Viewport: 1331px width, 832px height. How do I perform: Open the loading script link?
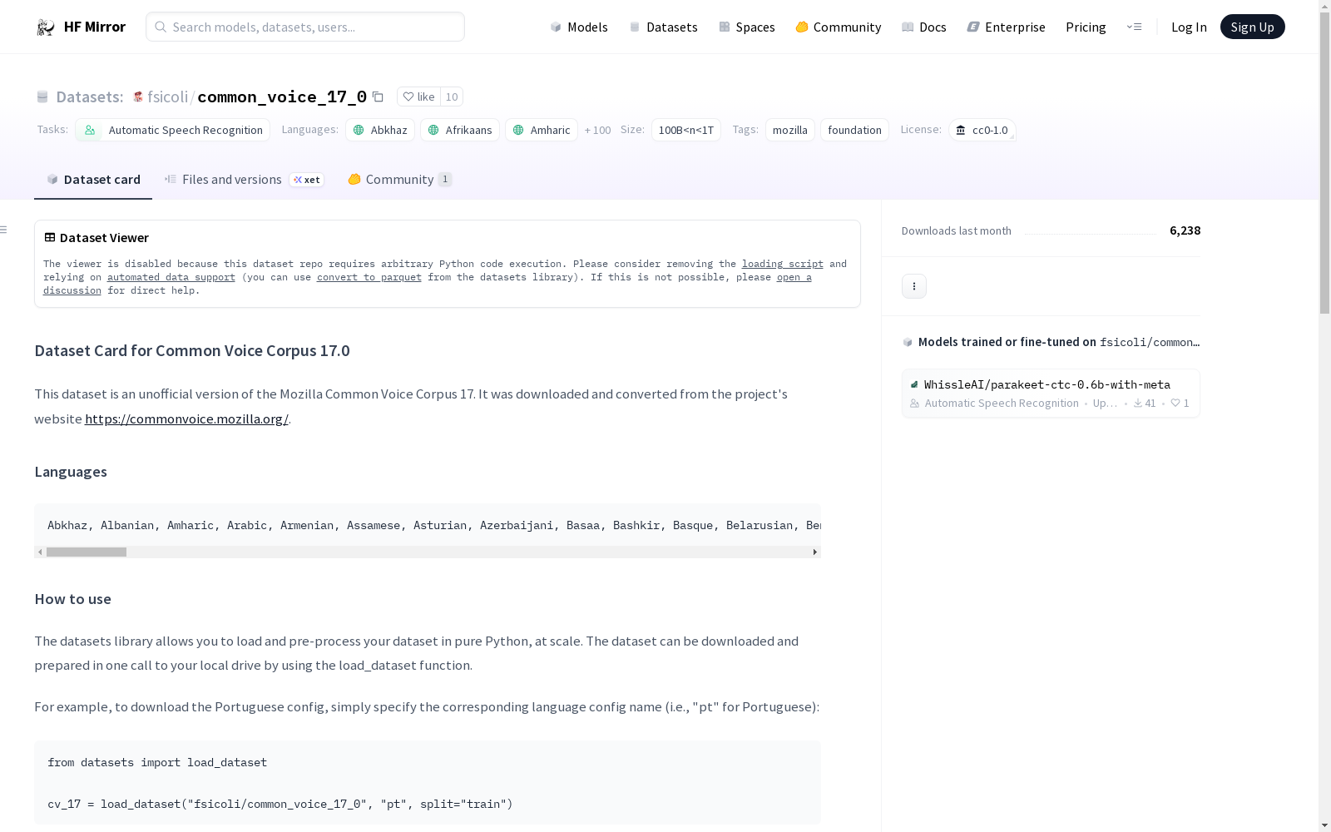click(x=783, y=264)
